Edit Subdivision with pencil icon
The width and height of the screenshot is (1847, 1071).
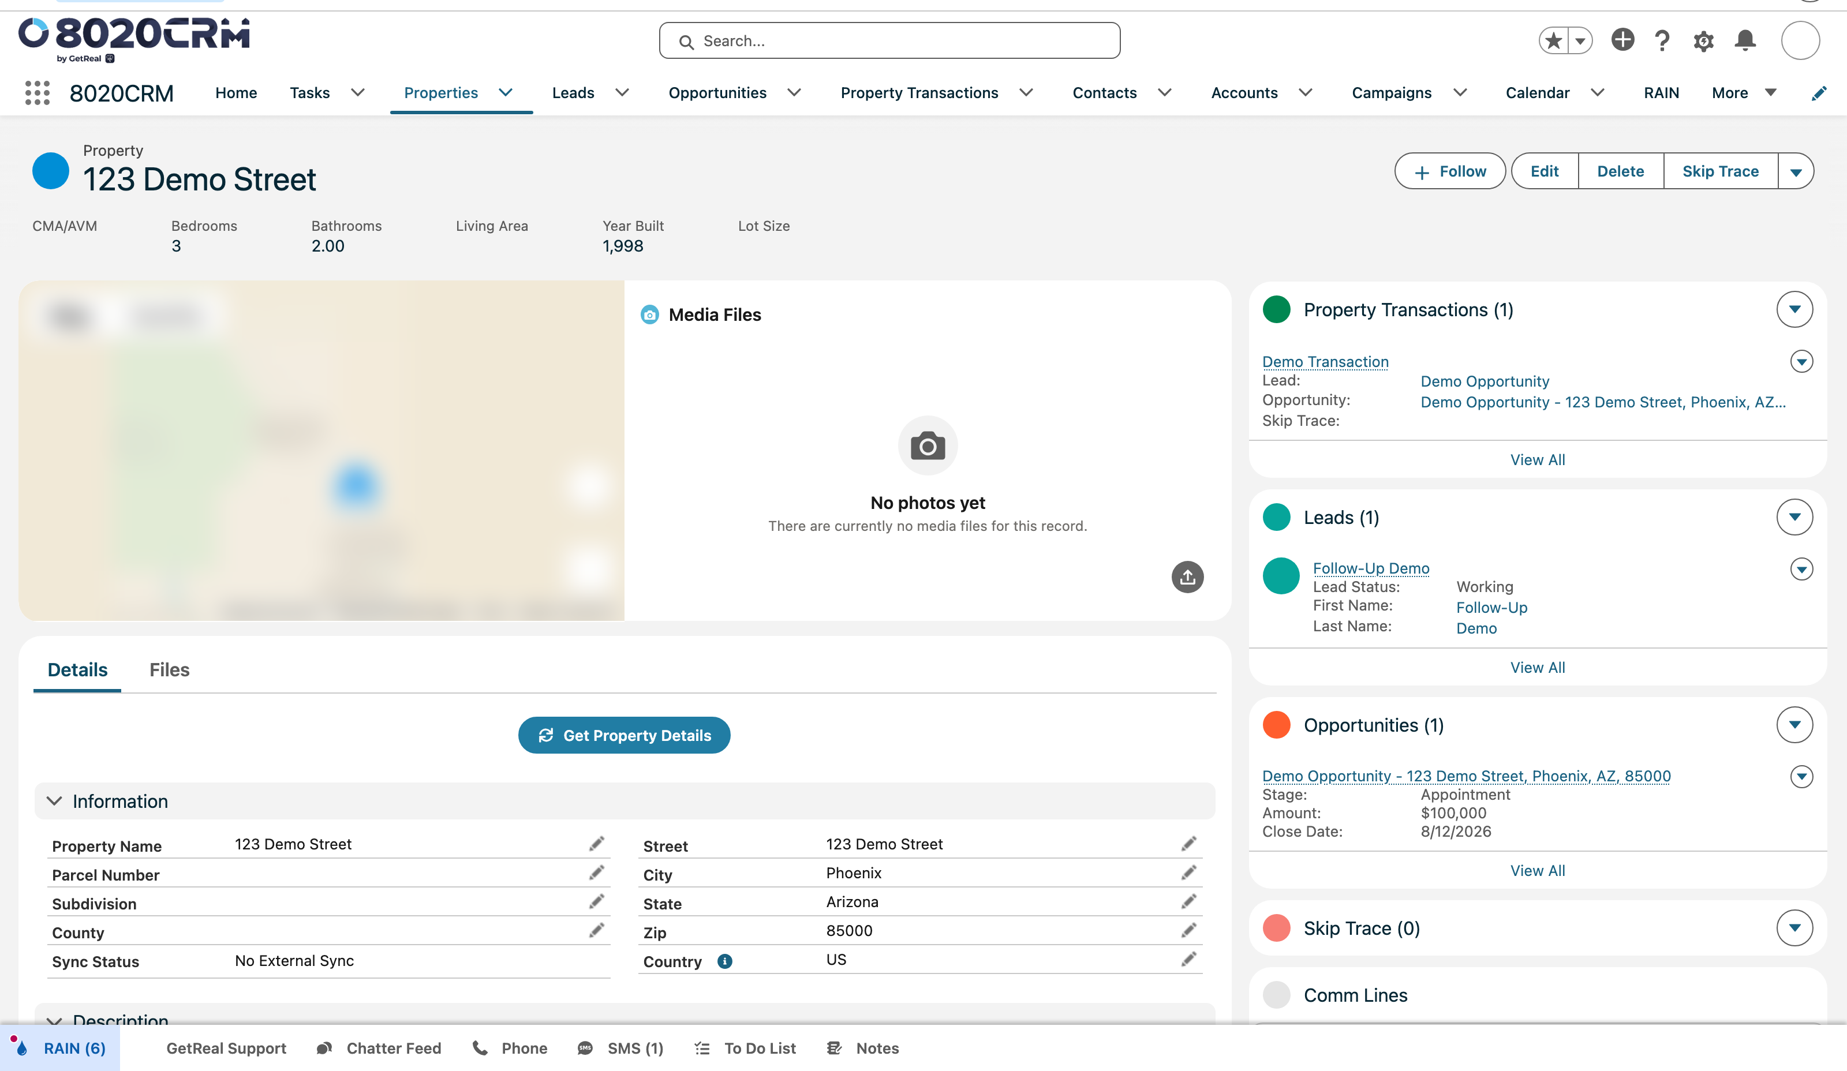click(597, 901)
